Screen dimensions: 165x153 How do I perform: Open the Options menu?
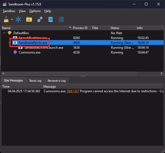click(x=35, y=11)
